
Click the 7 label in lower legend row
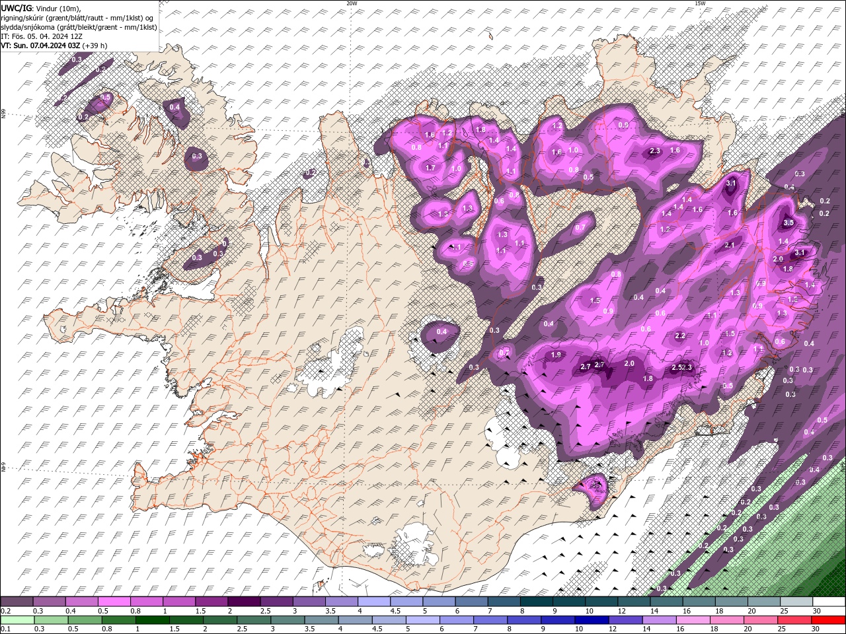tap(475, 629)
